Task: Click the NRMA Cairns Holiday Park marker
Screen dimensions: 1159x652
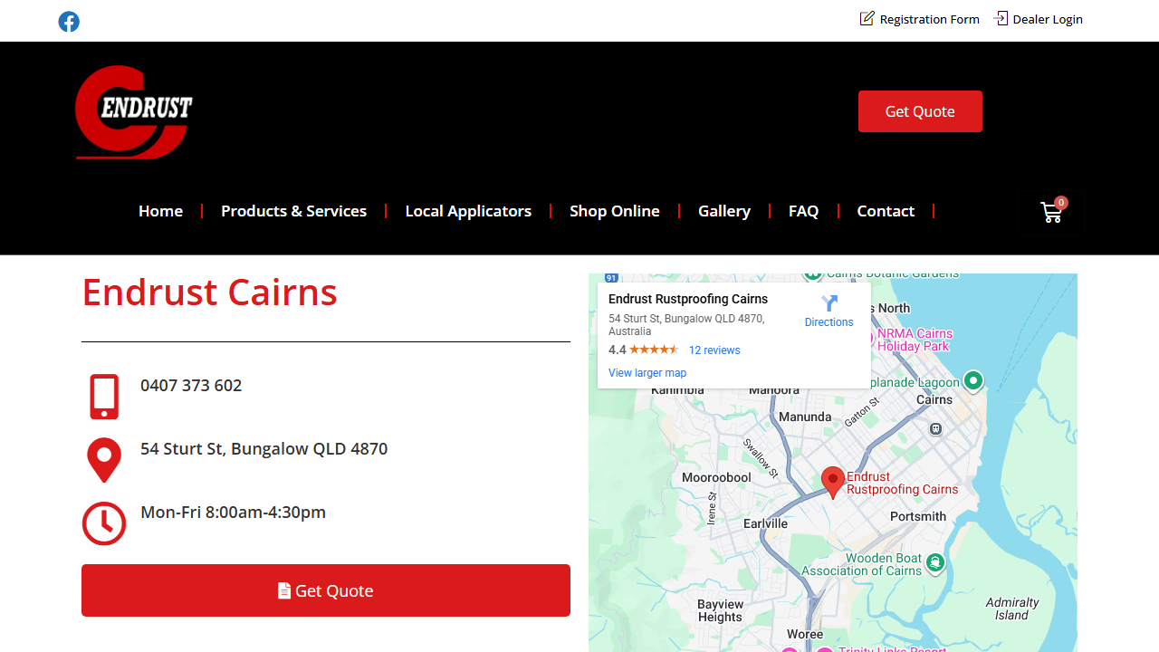Action: [x=867, y=340]
